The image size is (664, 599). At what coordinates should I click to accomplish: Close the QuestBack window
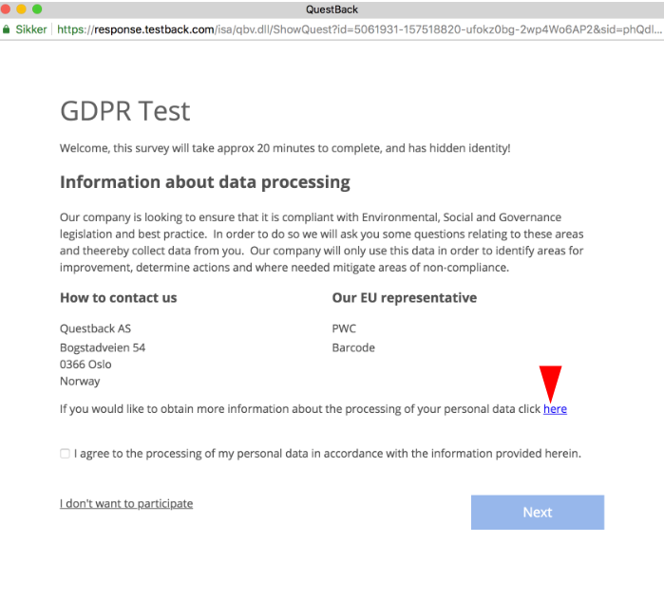pyautogui.click(x=5, y=9)
